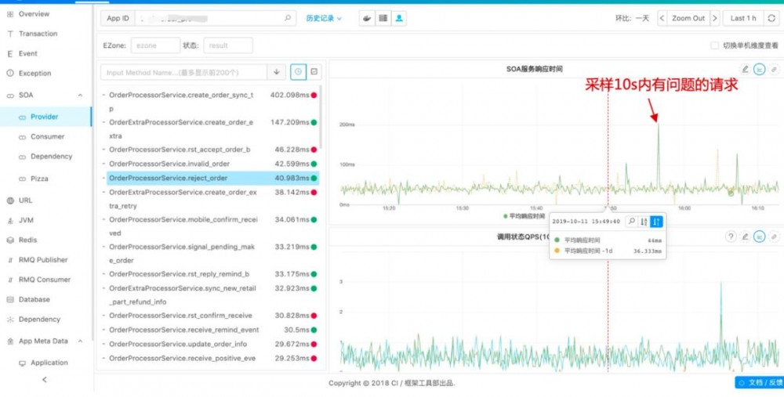Click the Zoom Out button
Screen dimensions: 784x397
[x=688, y=18]
